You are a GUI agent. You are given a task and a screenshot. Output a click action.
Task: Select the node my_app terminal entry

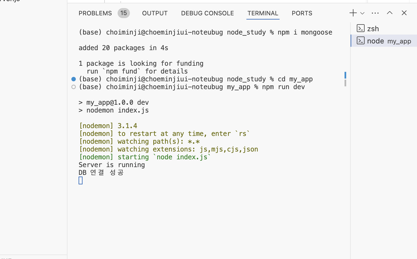pos(384,41)
